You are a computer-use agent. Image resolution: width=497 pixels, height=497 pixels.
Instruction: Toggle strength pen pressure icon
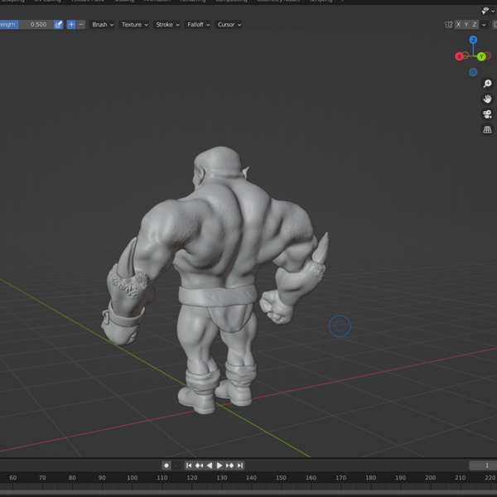click(58, 25)
